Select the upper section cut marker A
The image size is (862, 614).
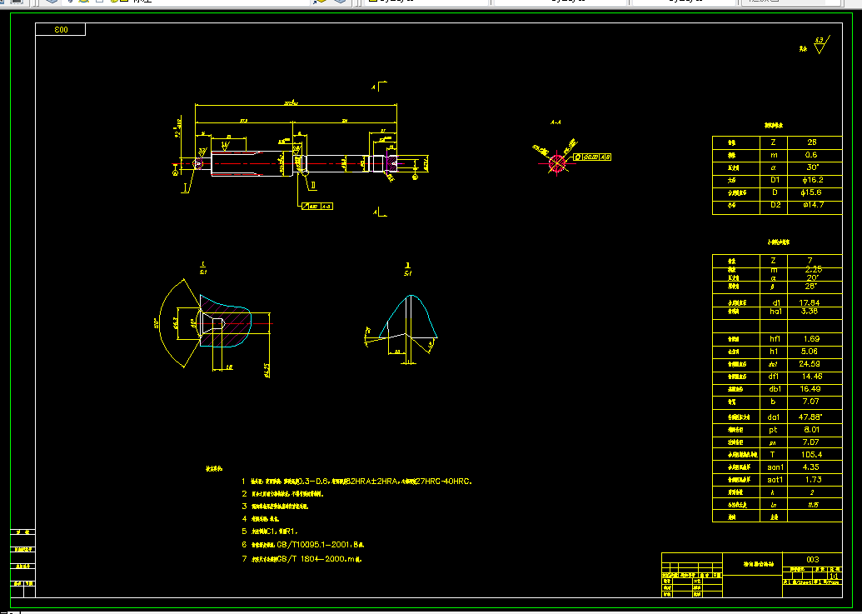click(379, 87)
